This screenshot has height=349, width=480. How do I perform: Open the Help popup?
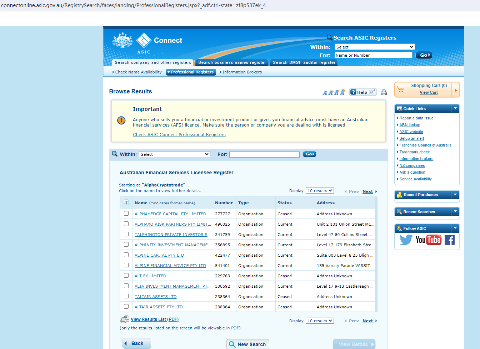363,92
